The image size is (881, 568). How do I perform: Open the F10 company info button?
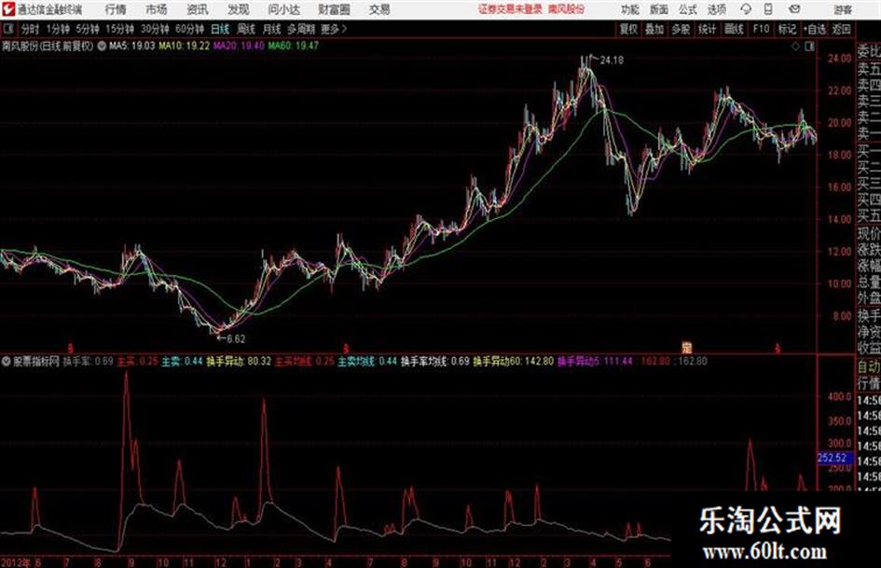point(761,29)
